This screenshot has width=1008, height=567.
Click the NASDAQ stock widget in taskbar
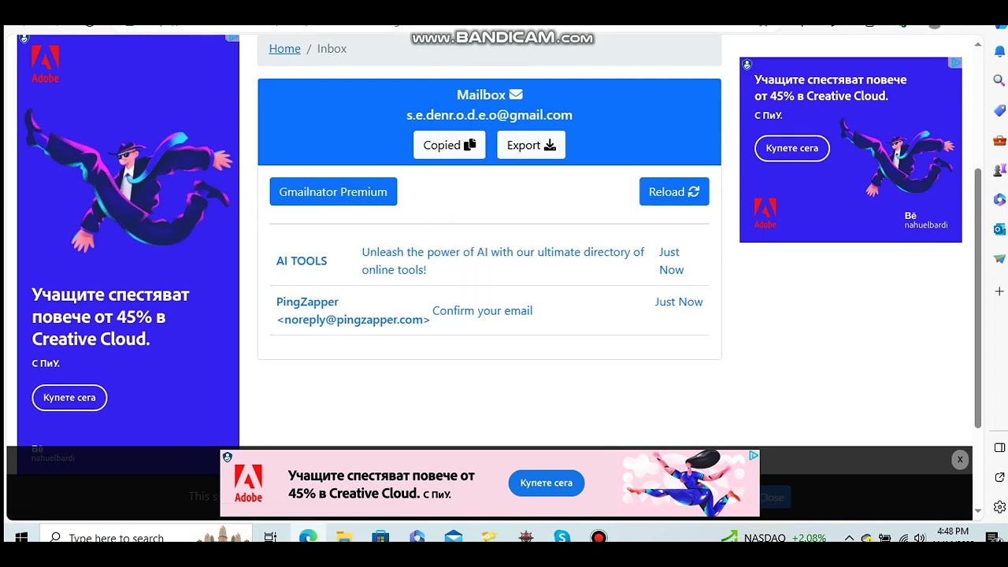(x=774, y=537)
